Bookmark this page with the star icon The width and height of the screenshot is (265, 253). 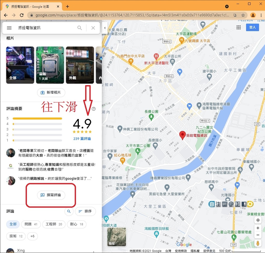tap(243, 15)
